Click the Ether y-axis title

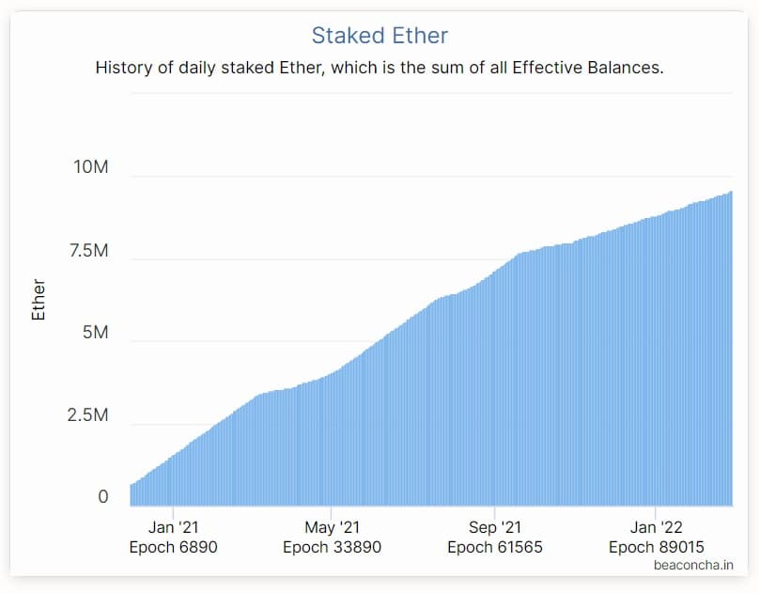pyautogui.click(x=39, y=299)
